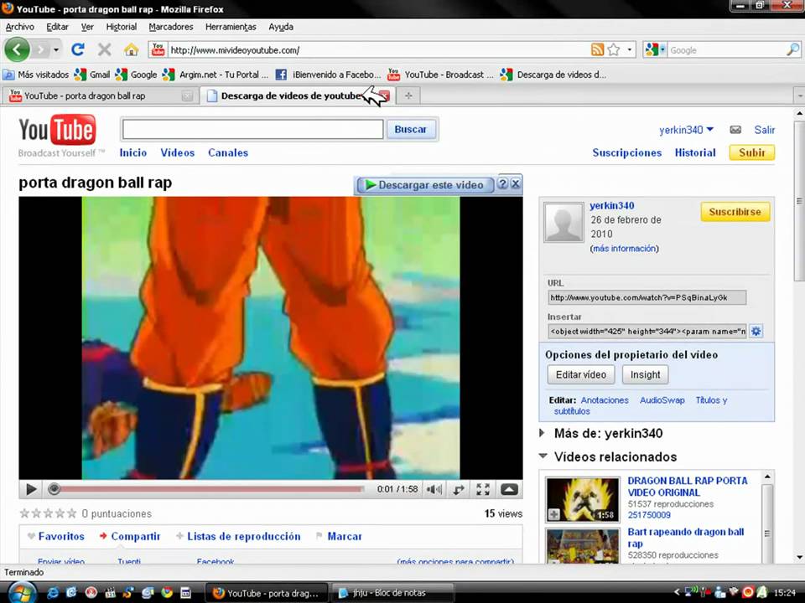Click the pop-up menu arrow on player
The height and width of the screenshot is (603, 805).
(x=509, y=490)
